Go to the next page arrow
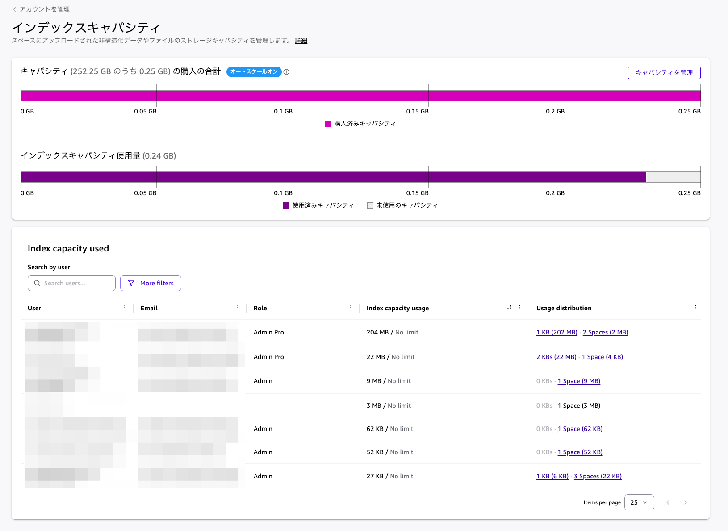 coord(686,502)
